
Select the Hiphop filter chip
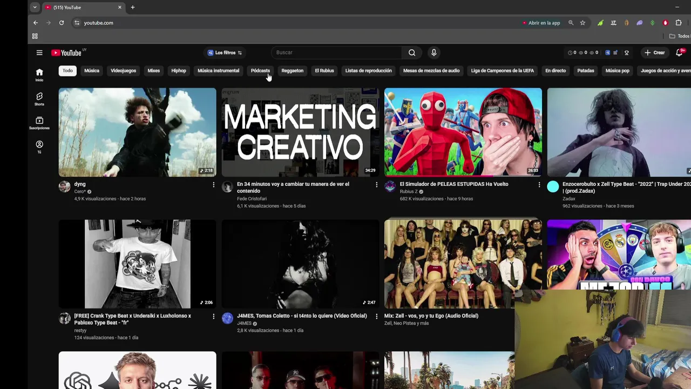tap(179, 71)
